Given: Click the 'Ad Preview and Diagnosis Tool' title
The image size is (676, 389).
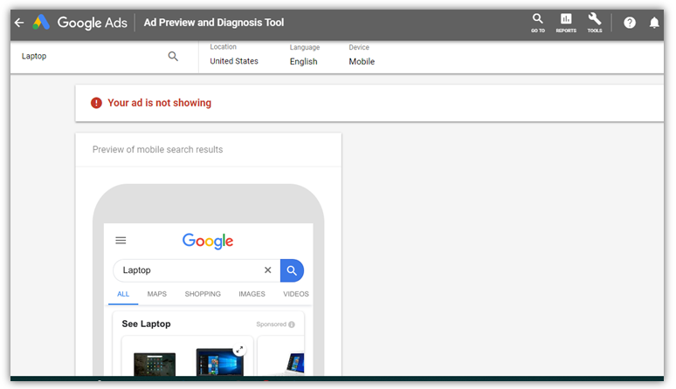Looking at the screenshot, I should (x=214, y=23).
